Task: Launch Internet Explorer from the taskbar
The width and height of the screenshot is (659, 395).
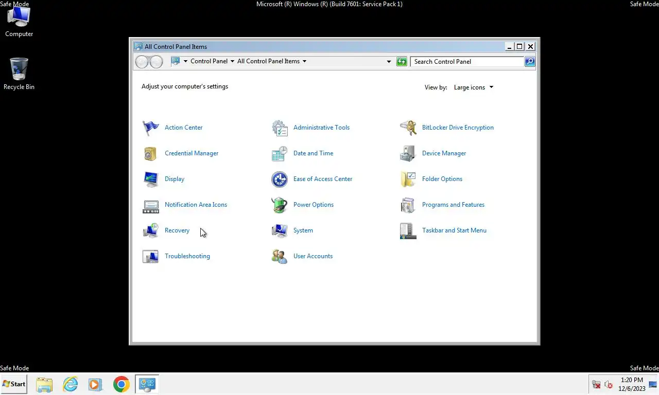Action: (70, 384)
